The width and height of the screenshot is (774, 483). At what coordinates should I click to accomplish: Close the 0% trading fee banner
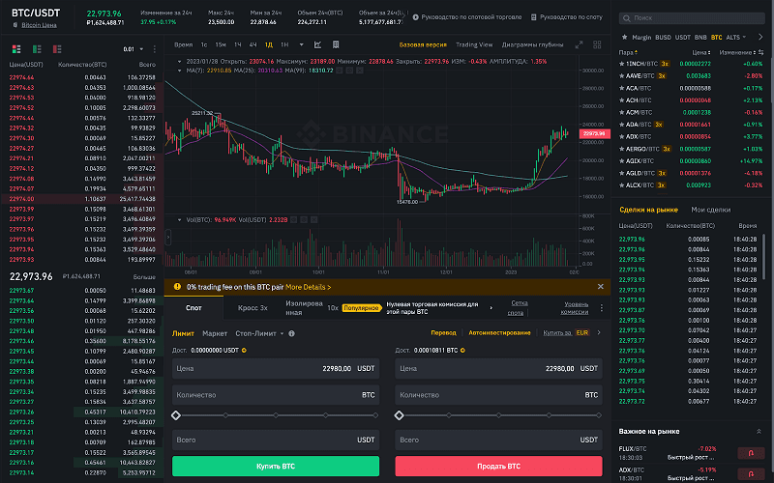point(600,286)
